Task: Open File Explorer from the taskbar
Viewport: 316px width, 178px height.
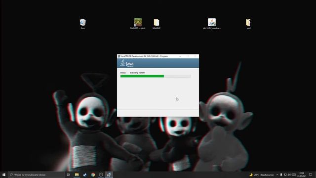Action: [77, 175]
